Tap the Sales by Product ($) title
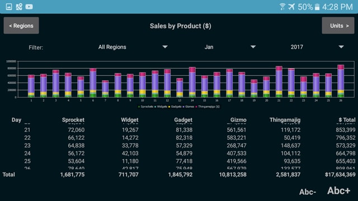Image resolution: width=358 pixels, height=201 pixels. tap(180, 26)
